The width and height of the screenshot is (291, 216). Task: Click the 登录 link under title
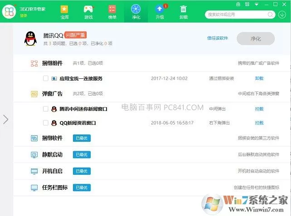[x=24, y=16]
